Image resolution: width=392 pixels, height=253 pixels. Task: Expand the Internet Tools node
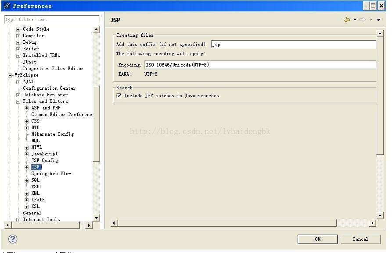18,220
